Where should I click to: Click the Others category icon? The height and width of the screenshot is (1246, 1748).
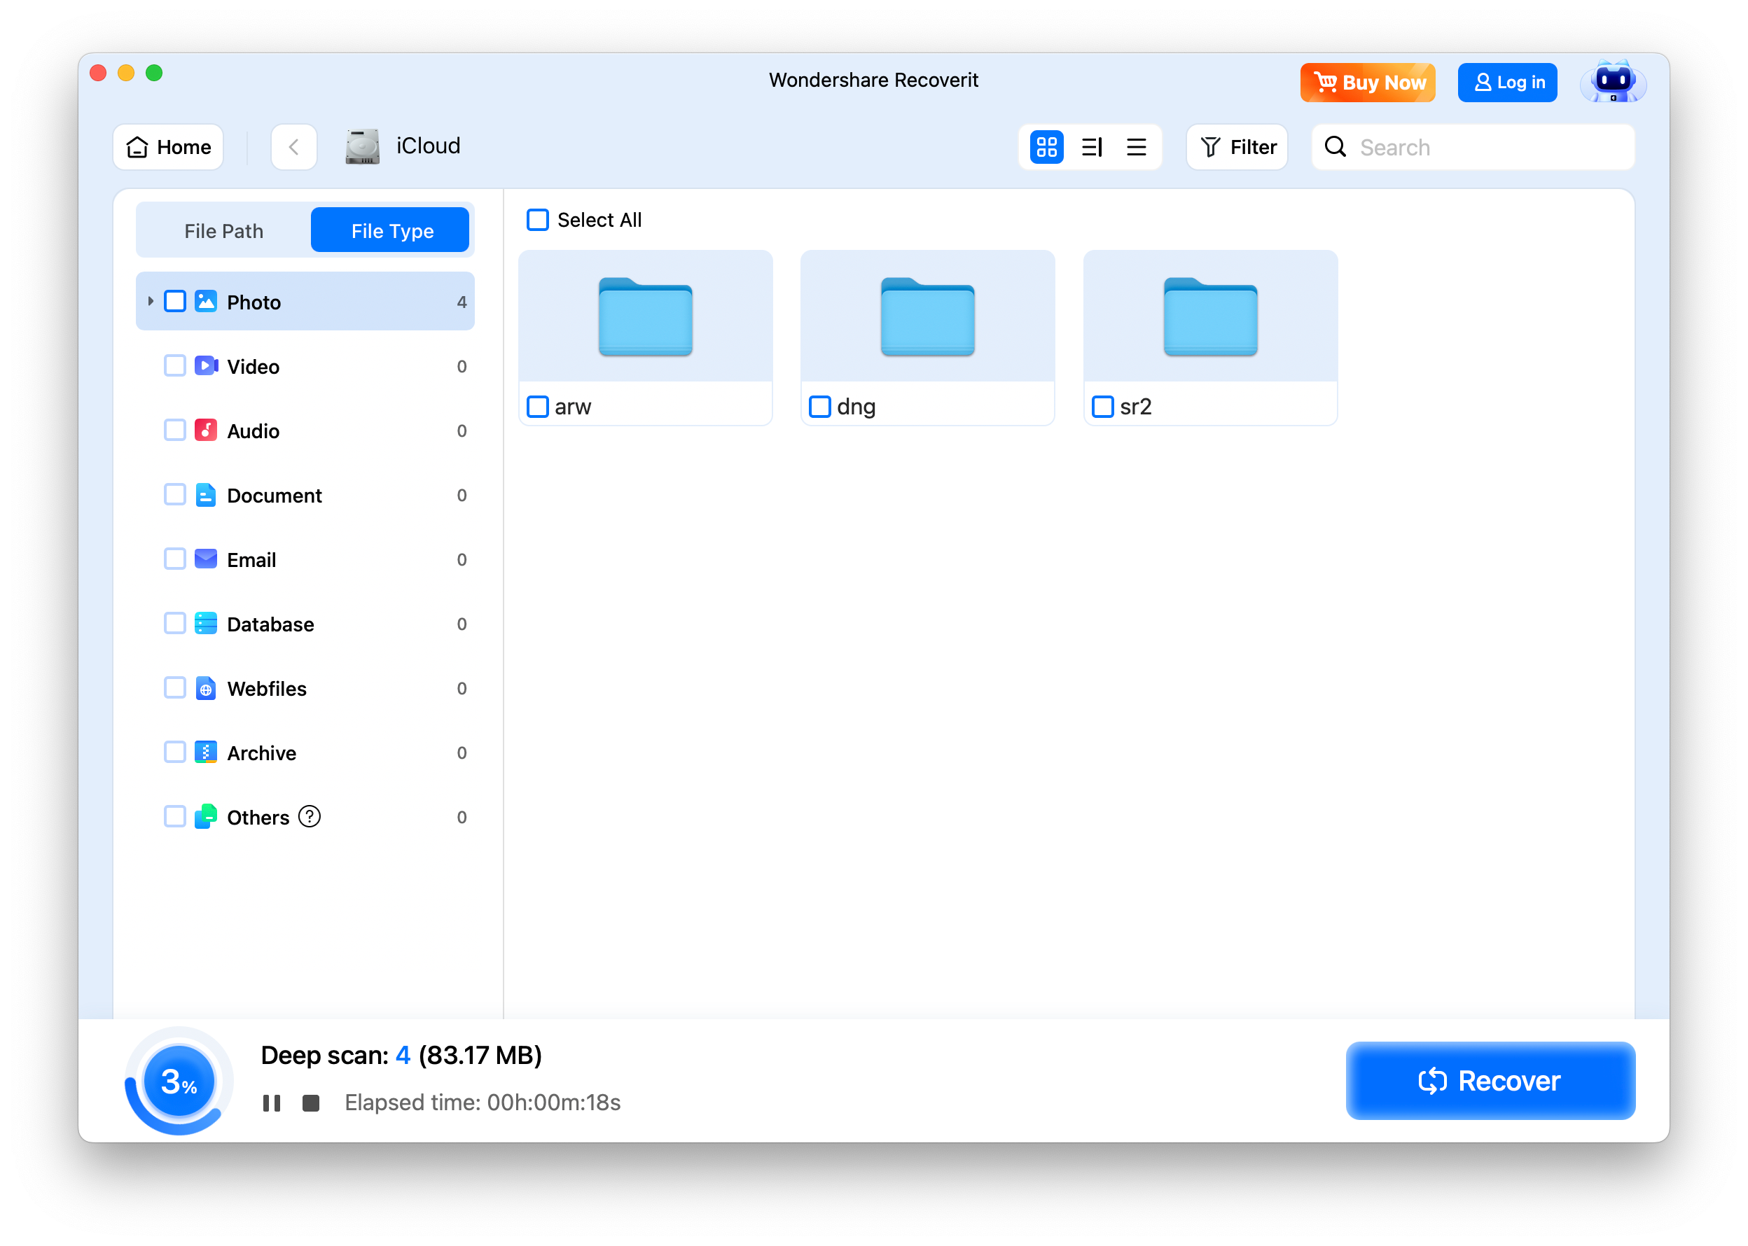[206, 817]
